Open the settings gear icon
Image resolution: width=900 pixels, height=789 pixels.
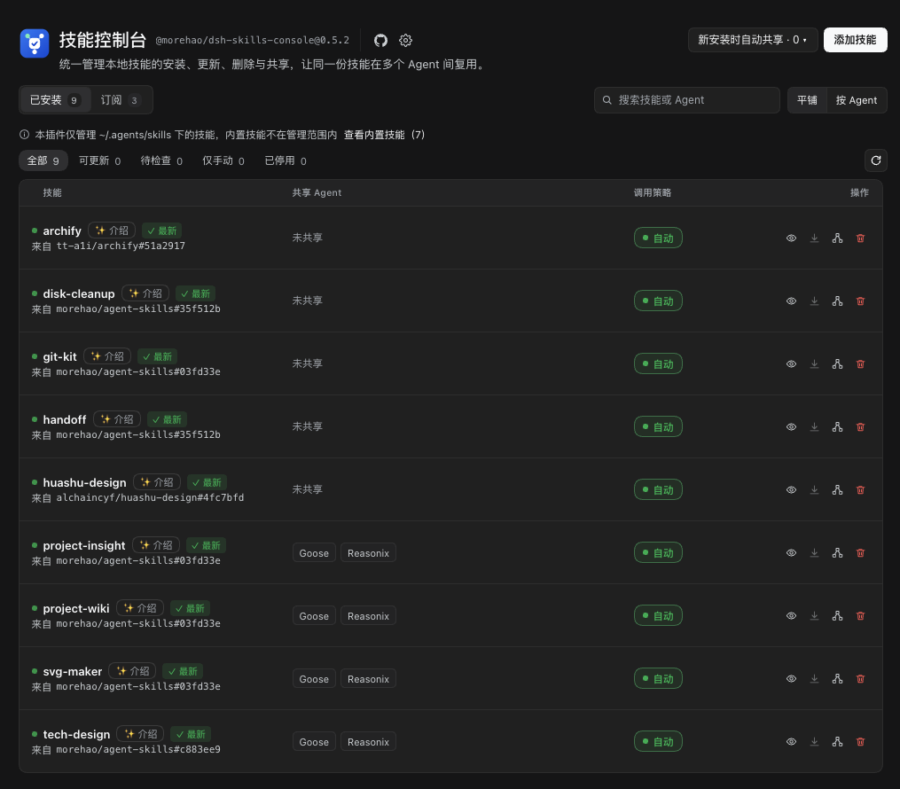click(405, 40)
